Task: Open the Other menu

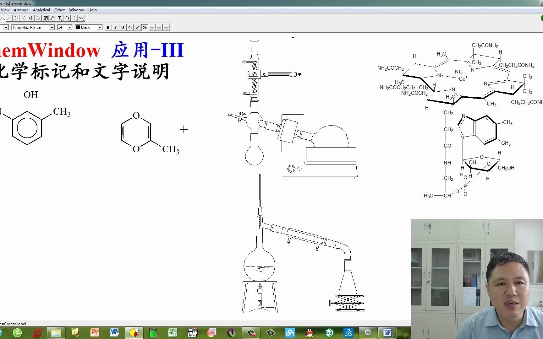Action: click(59, 10)
